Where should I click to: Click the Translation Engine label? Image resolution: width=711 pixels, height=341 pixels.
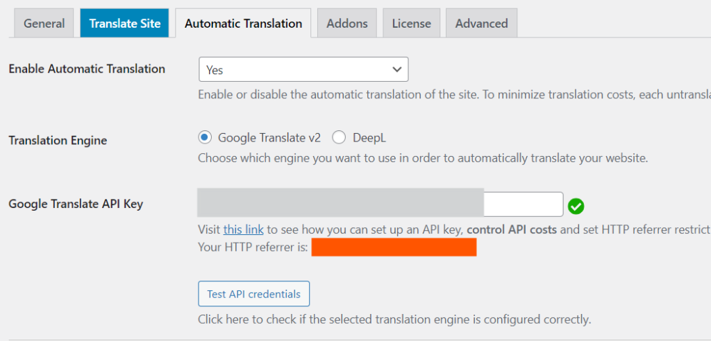[x=58, y=141]
